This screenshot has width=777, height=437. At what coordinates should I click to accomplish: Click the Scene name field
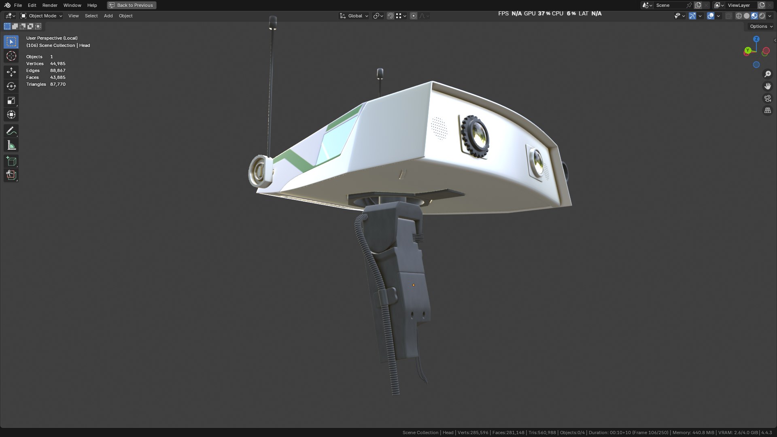tap(669, 5)
